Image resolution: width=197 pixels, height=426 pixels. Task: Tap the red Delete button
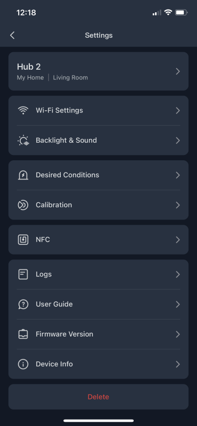click(98, 397)
